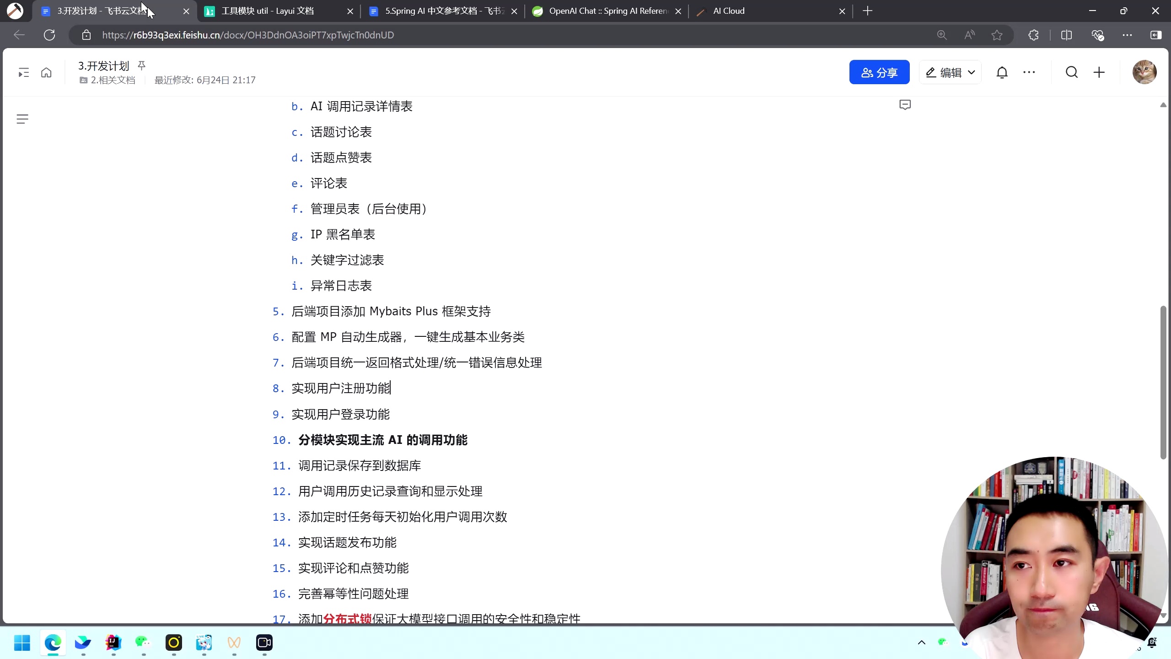The width and height of the screenshot is (1171, 659).
Task: Go to Feishu home page icon
Action: coord(46,72)
